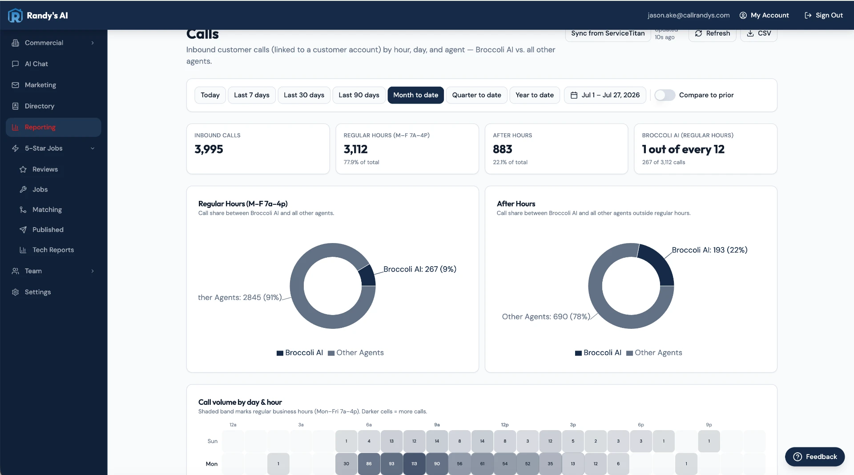Click the jason.ake@callrandys.com email text

689,15
